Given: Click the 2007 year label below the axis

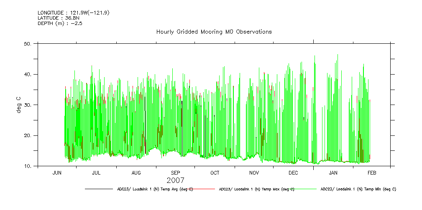Looking at the screenshot, I should tap(175, 180).
